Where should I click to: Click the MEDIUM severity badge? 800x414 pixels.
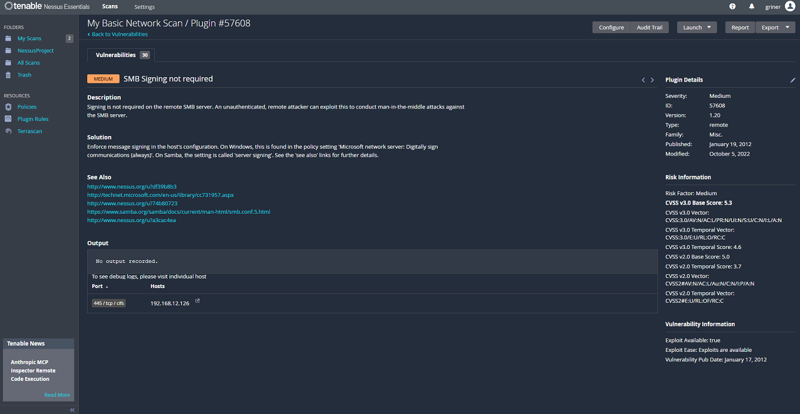pyautogui.click(x=103, y=79)
